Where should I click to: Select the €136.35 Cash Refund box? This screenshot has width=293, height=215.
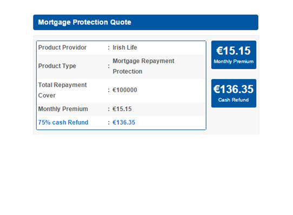[234, 93]
